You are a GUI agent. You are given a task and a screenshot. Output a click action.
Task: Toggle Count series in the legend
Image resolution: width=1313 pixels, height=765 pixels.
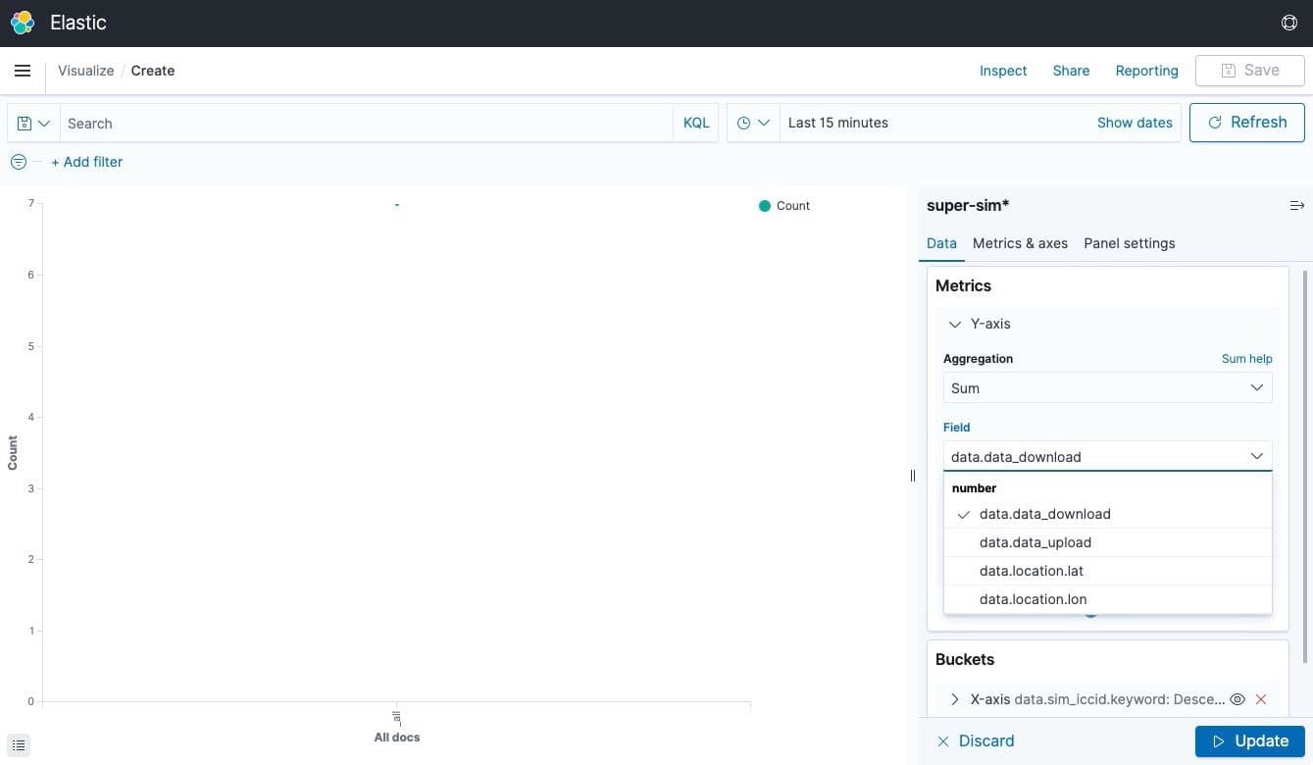tap(784, 206)
